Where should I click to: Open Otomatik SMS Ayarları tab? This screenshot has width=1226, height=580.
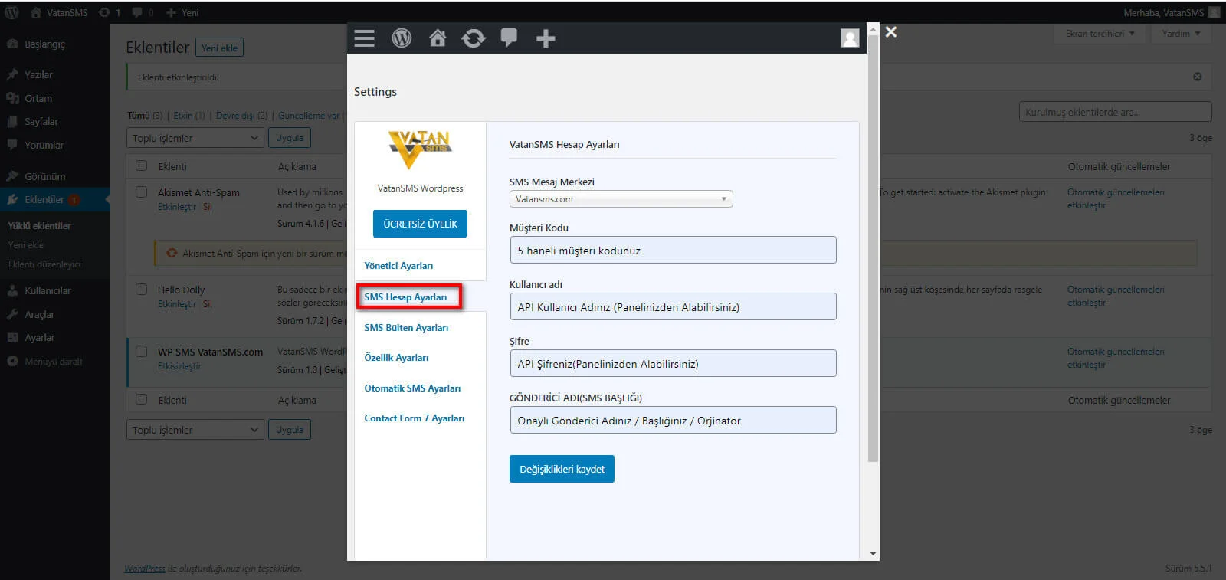pos(412,388)
